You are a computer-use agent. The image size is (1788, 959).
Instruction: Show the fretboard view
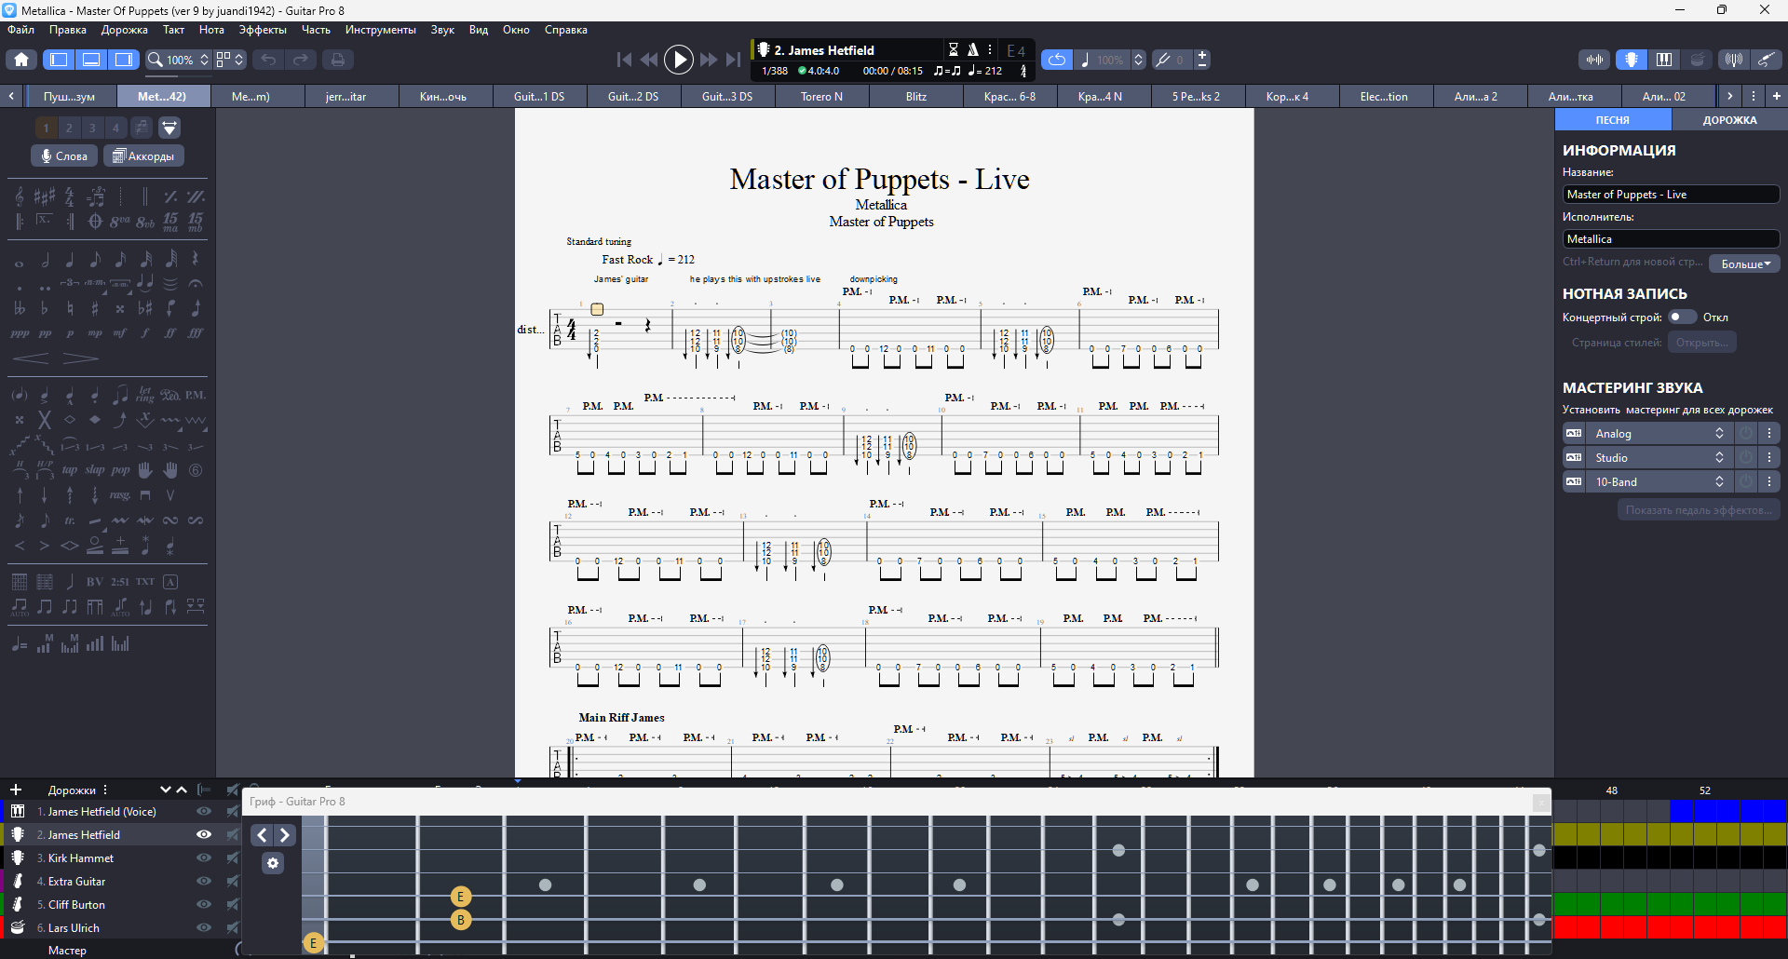[x=1631, y=60]
